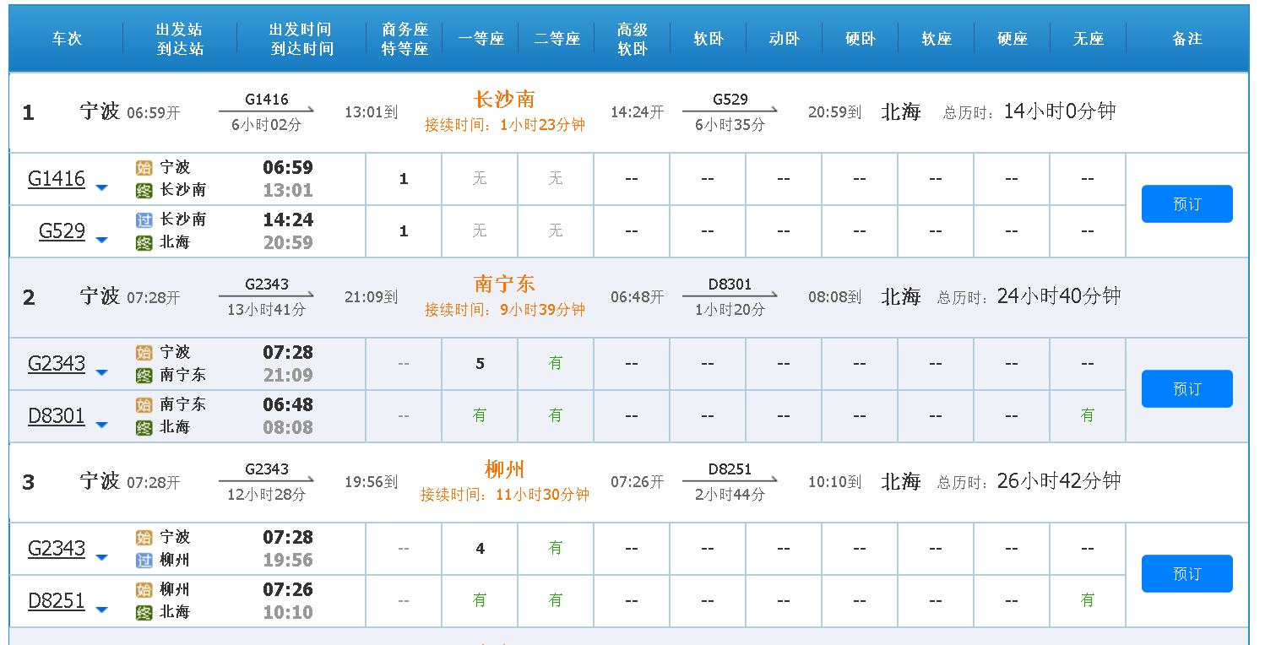Click origin icon beside 宁波 in G2343 柳州 row
The image size is (1276, 645).
pyautogui.click(x=144, y=537)
